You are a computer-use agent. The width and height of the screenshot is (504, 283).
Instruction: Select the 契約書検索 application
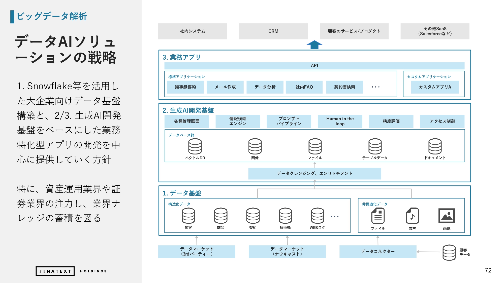click(345, 87)
